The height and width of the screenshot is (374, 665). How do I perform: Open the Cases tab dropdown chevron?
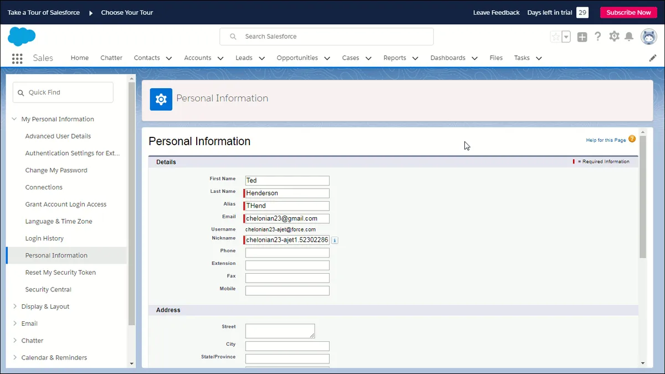tap(369, 58)
